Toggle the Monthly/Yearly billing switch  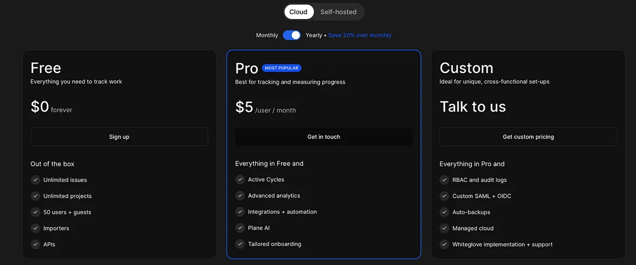(291, 35)
